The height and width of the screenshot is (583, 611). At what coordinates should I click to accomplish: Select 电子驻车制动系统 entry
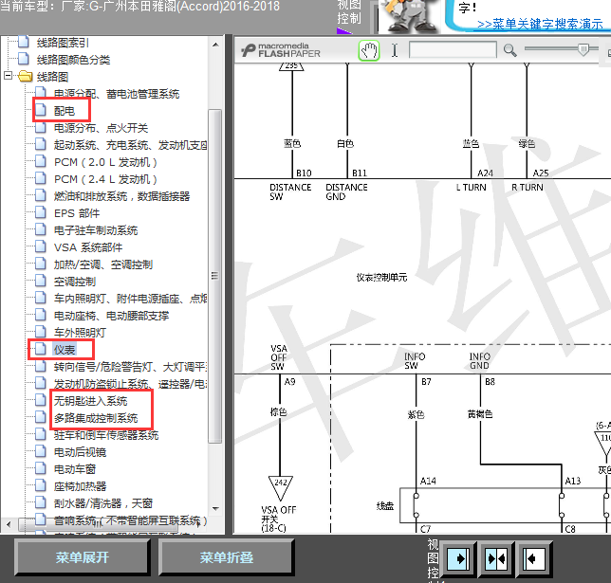pyautogui.click(x=96, y=230)
